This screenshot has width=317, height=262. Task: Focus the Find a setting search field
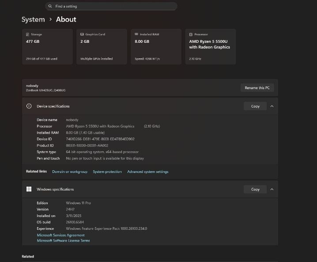113,7
